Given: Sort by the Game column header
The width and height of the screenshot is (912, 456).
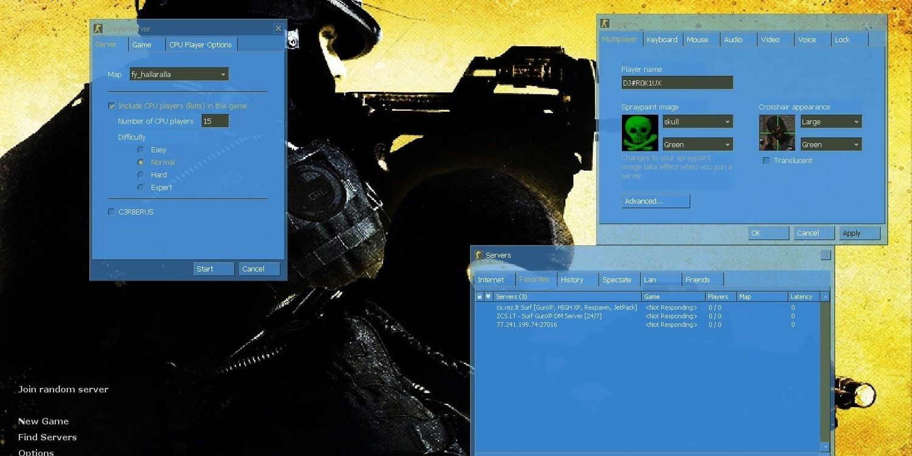Looking at the screenshot, I should [674, 297].
